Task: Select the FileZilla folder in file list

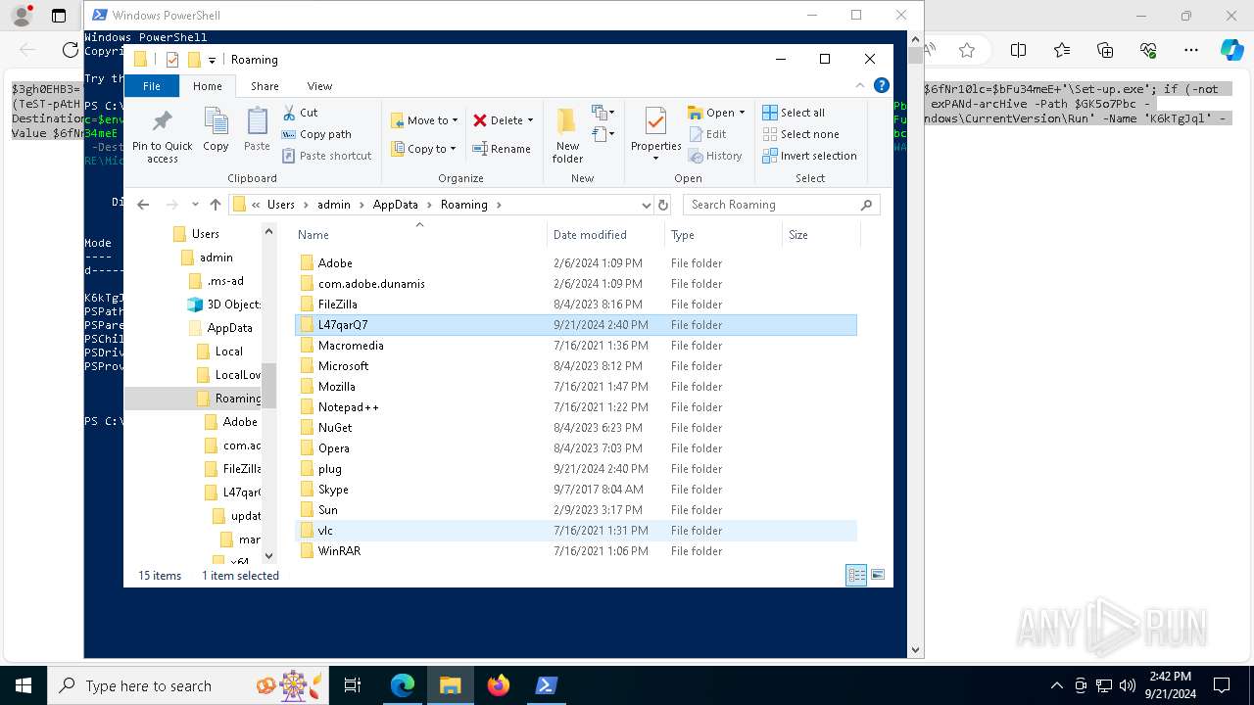Action: [x=576, y=305]
